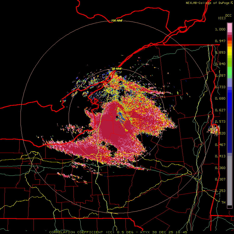Screen dimensions: 234x234
Task: Click the 0.787 color scale value
Action: point(220,75)
